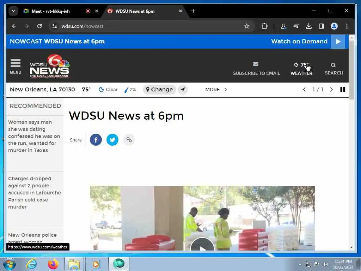Click the WDSU News logo
This screenshot has height=271, width=361.
pos(49,66)
